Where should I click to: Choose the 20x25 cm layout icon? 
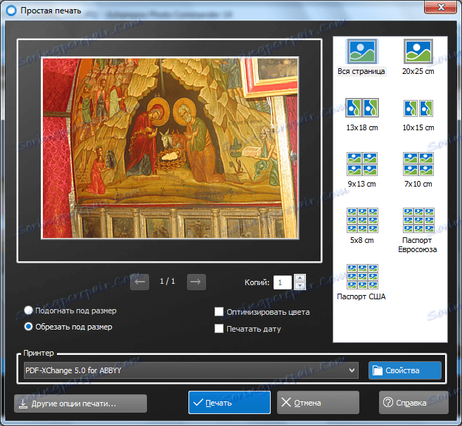click(418, 51)
